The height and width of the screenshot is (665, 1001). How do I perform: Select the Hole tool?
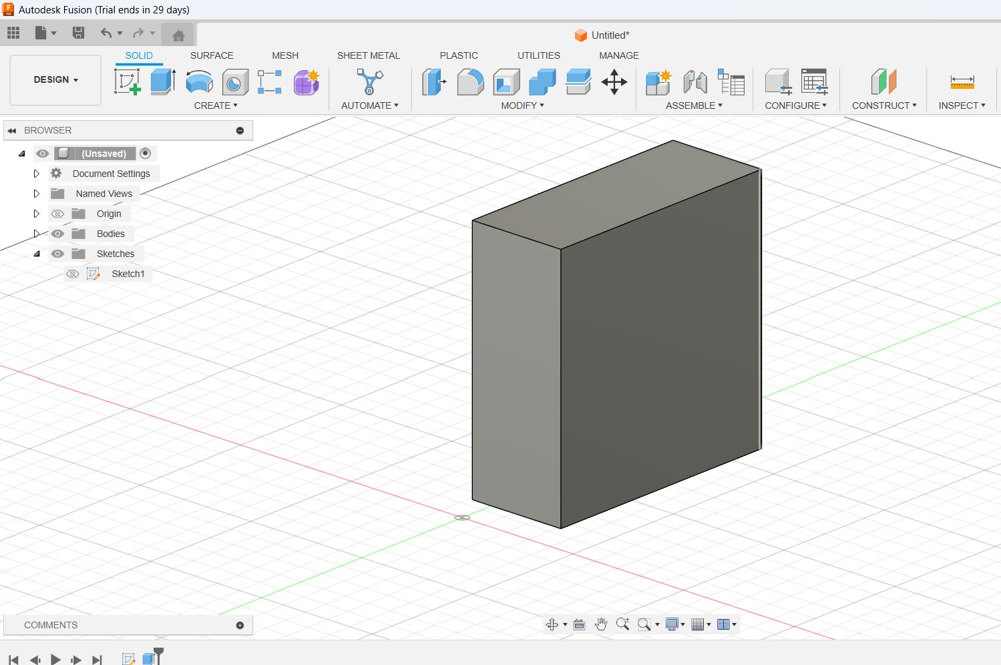click(x=235, y=82)
